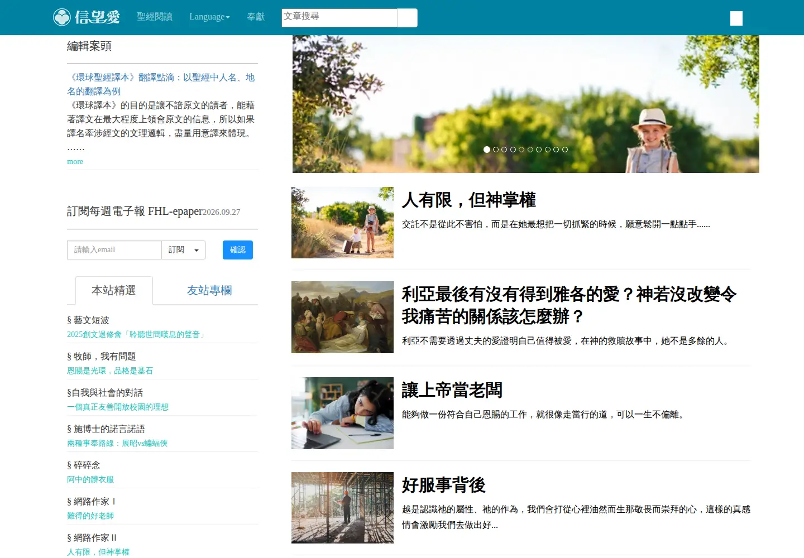Screen dimensions: 804x558
Task: Click excerpt 能夠做一份符合自己恩賜的工作
Action: coord(544,415)
